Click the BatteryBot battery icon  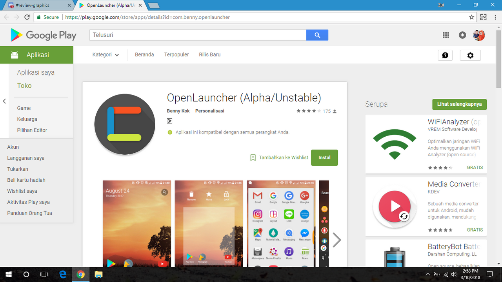[x=394, y=257]
